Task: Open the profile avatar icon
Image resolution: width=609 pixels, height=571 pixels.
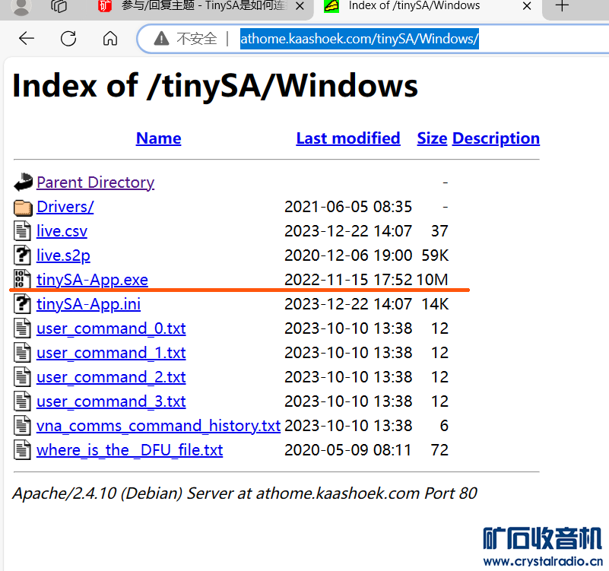Action: click(x=21, y=7)
